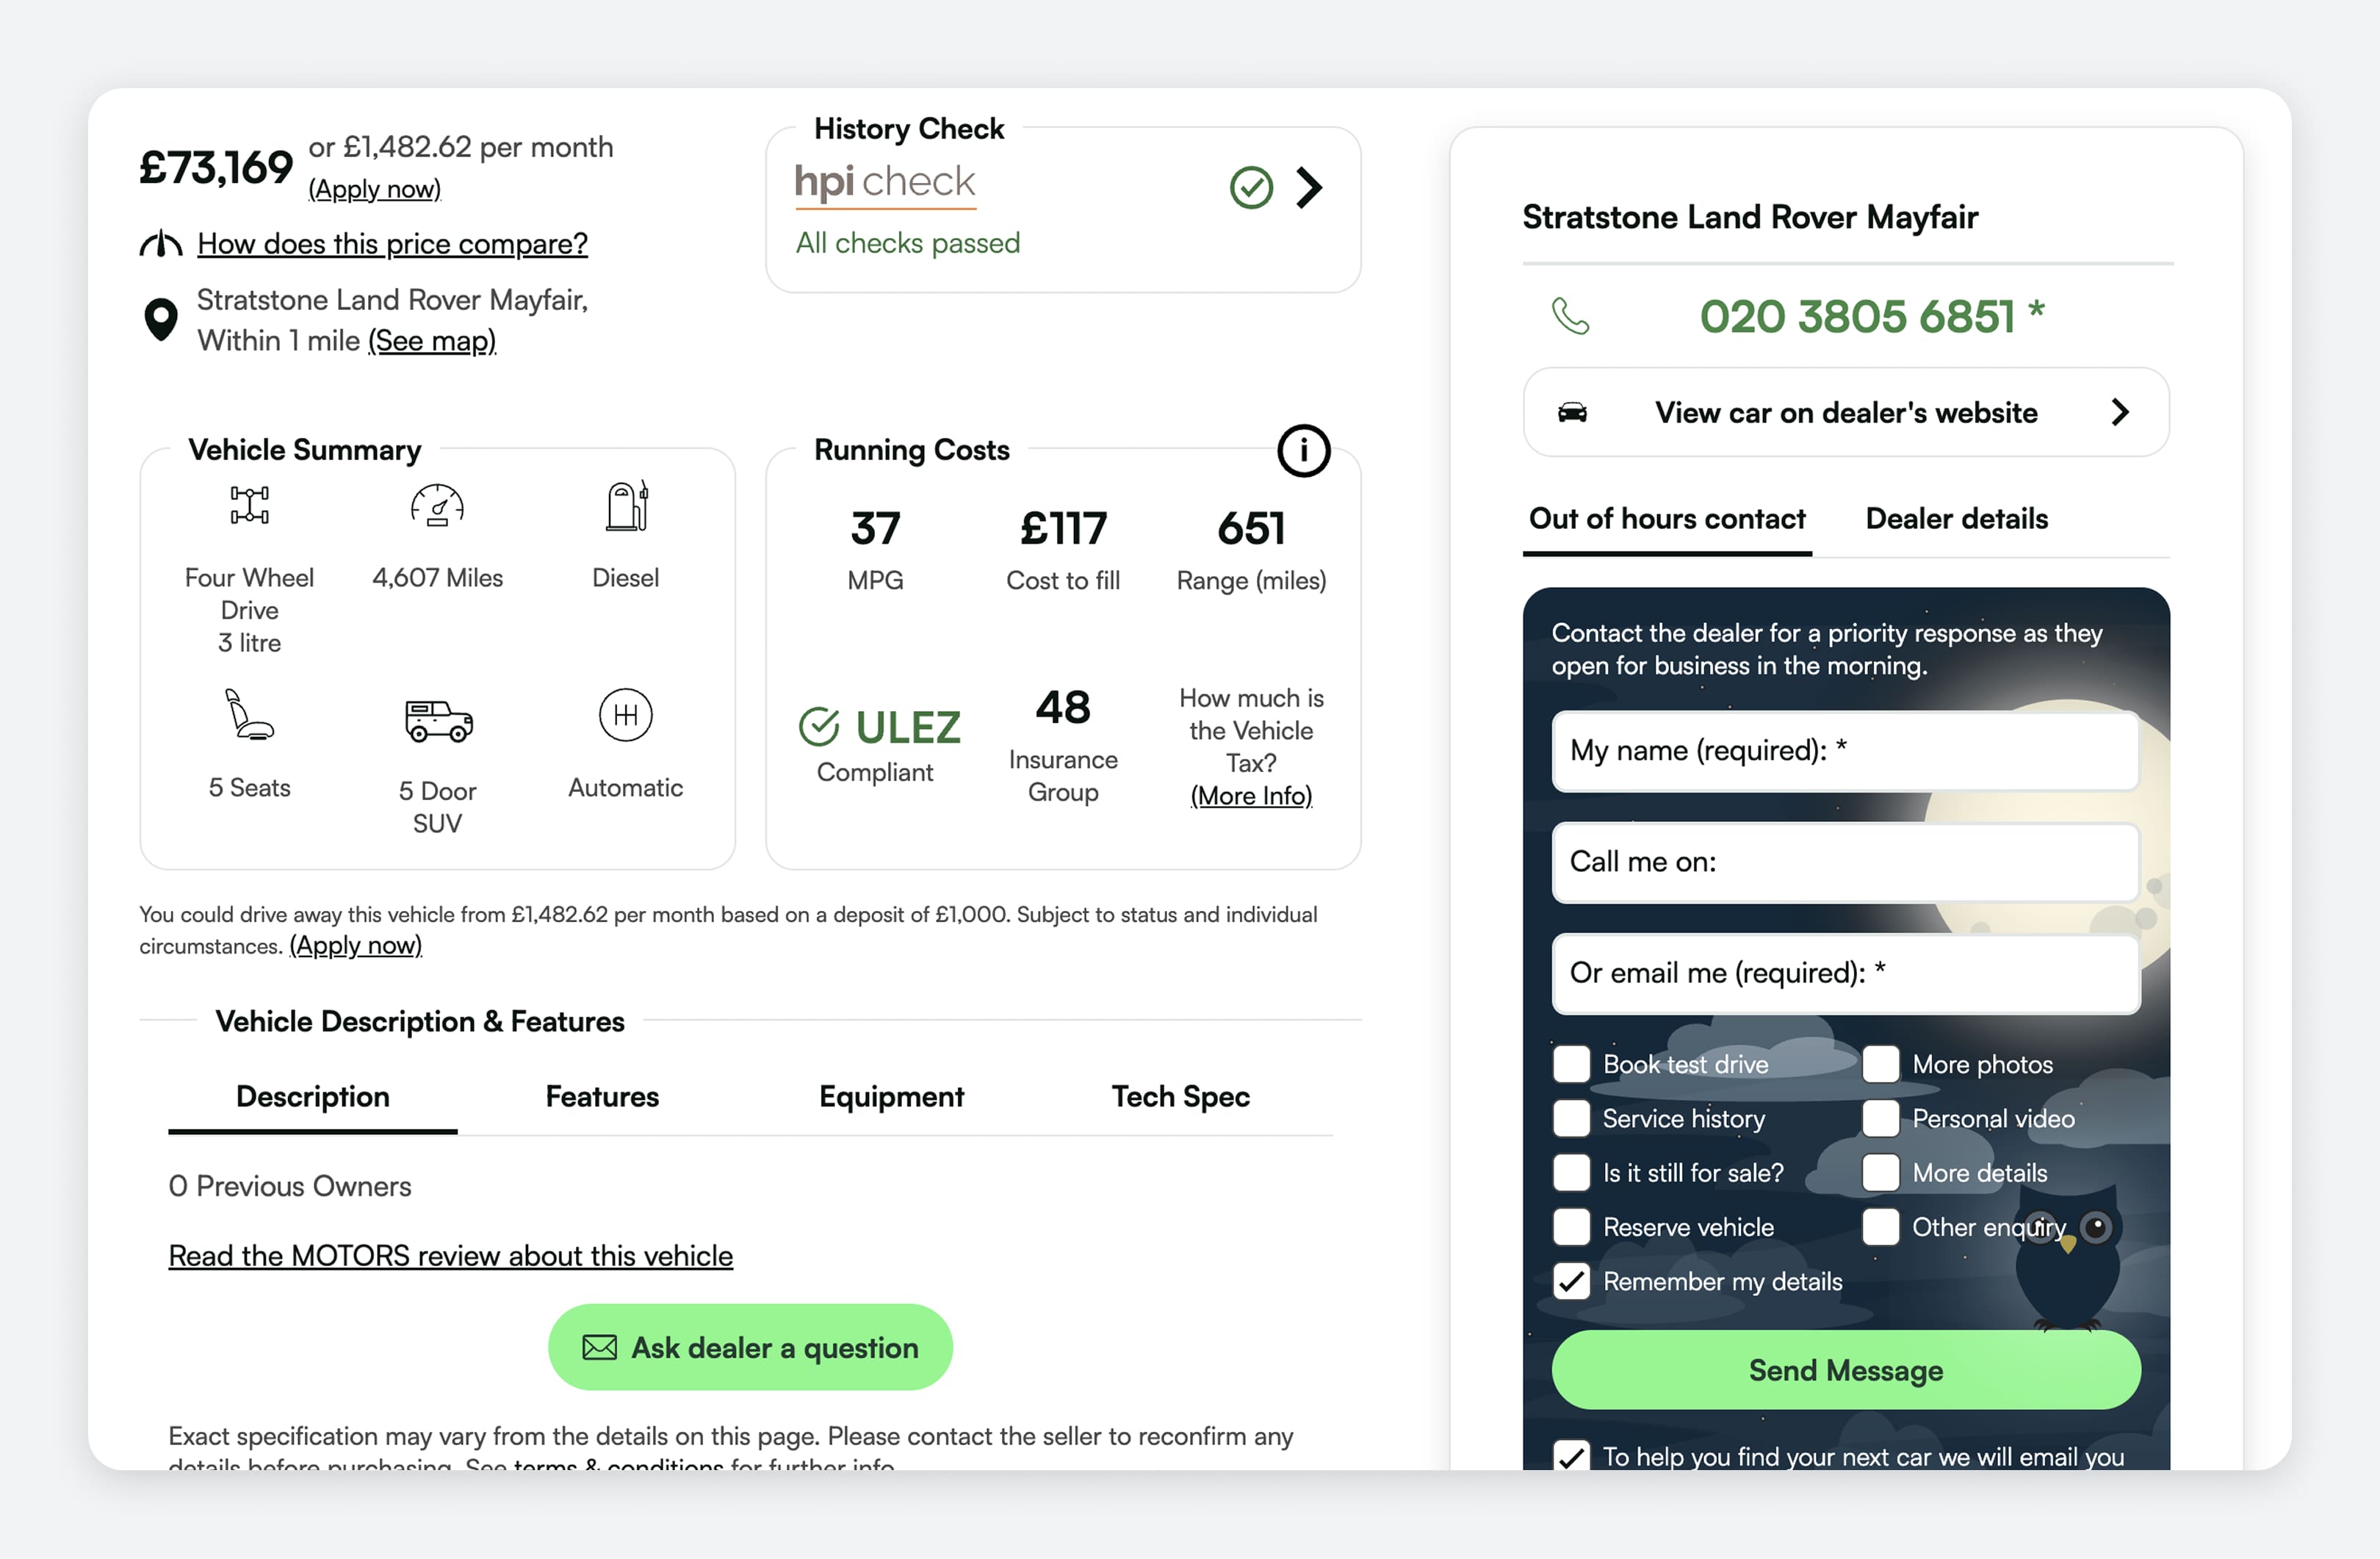Click the fuel pump Diesel icon
The width and height of the screenshot is (2380, 1559).
tap(626, 506)
